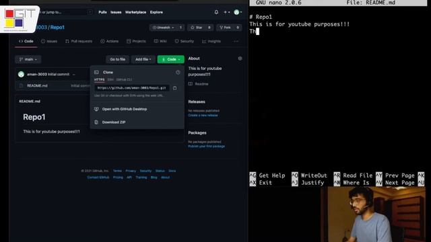This screenshot has width=431, height=242.
Task: Click Issues in the top navigation
Action: click(x=116, y=12)
